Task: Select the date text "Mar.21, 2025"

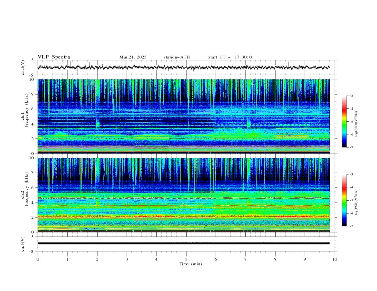Action: [x=133, y=57]
